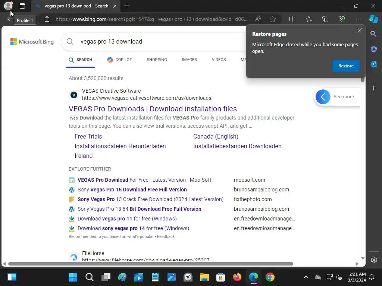
Task: Switch to the COPILOT tab
Action: tap(120, 60)
